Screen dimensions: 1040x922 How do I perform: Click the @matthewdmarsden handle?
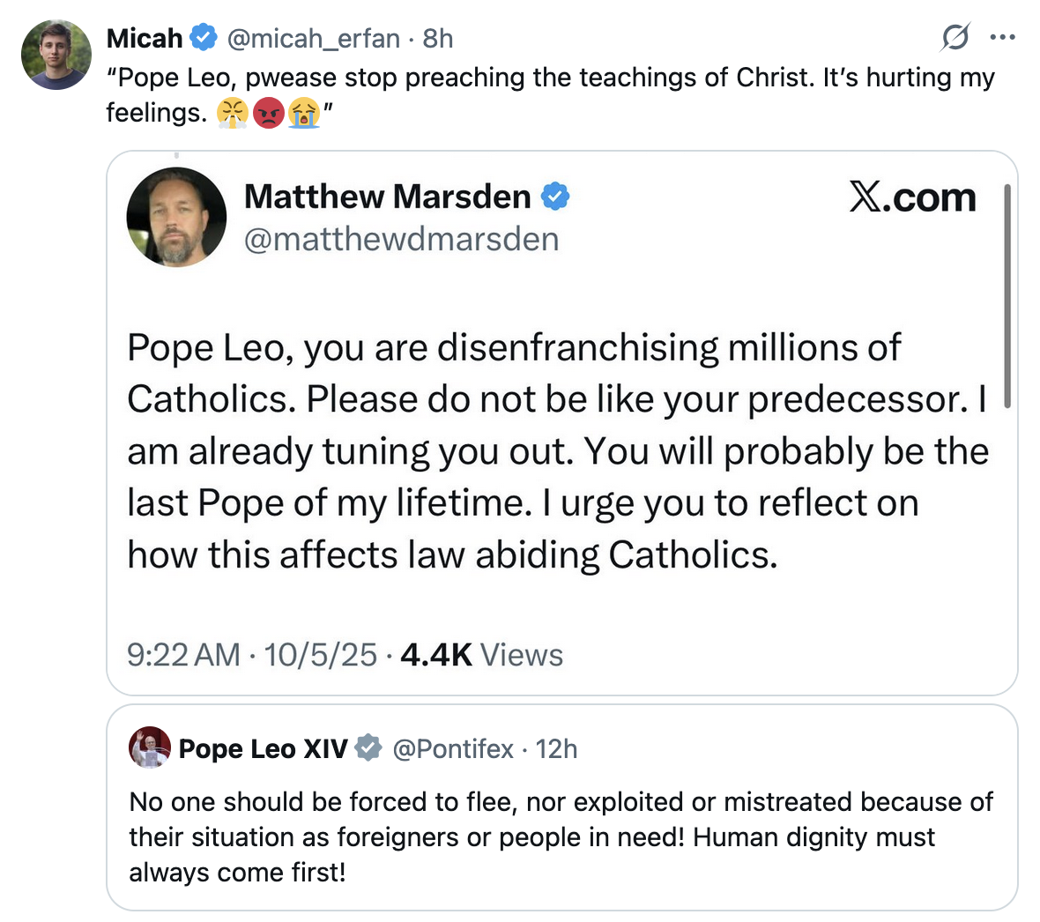tap(401, 239)
